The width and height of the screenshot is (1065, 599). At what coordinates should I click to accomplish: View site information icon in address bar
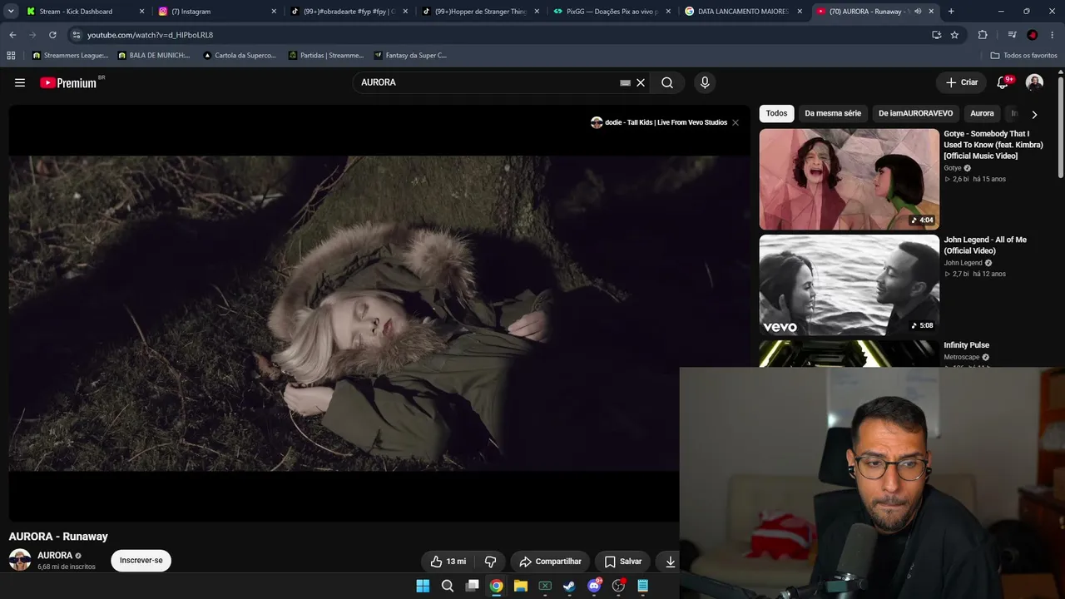coord(76,35)
